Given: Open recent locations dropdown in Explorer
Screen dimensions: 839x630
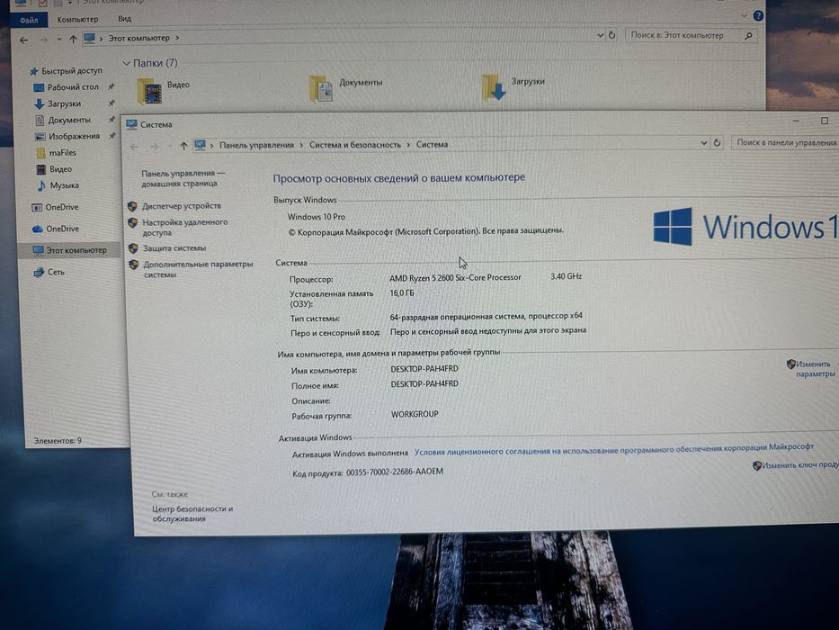Looking at the screenshot, I should pyautogui.click(x=59, y=39).
